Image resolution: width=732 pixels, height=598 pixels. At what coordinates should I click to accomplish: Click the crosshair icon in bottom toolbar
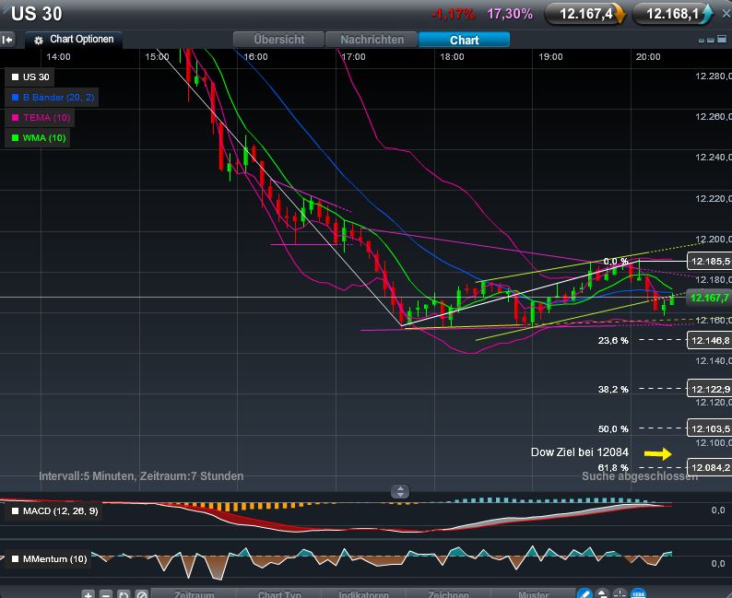tap(620, 593)
